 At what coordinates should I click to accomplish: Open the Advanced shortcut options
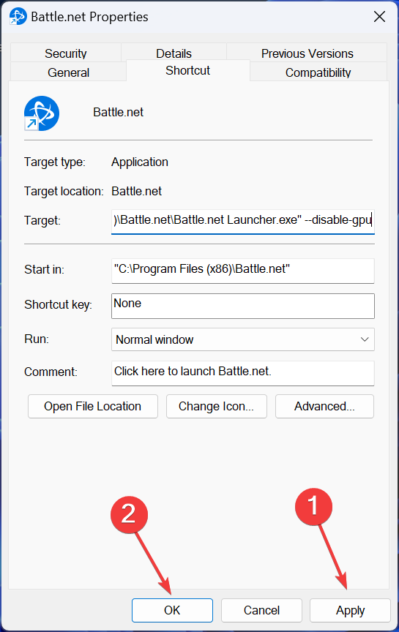pyautogui.click(x=325, y=406)
